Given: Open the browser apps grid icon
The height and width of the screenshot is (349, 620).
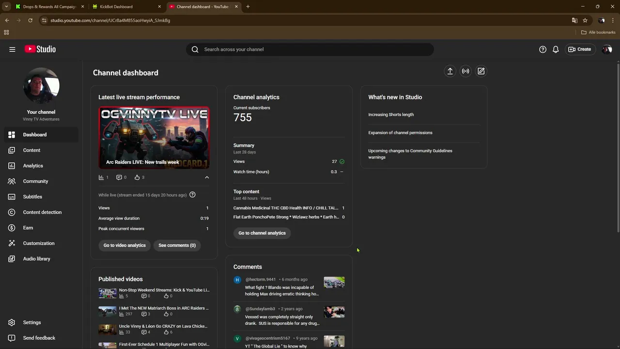Looking at the screenshot, I should coord(6,32).
